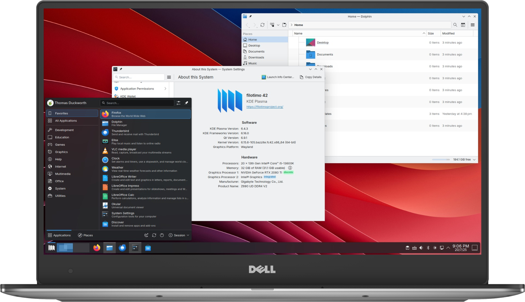Viewport: 525px width, 302px height.
Task: Open the Development category
Action: pos(72,130)
